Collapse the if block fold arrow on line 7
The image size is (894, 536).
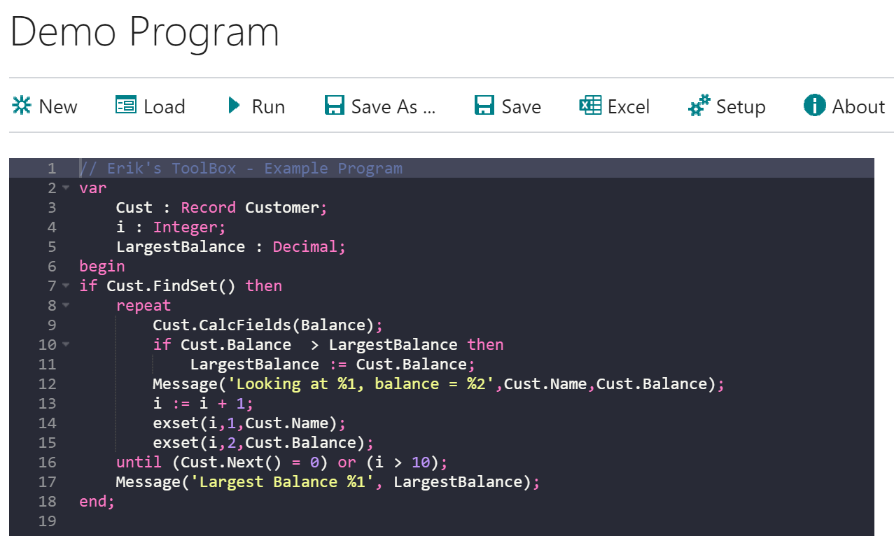pos(66,286)
